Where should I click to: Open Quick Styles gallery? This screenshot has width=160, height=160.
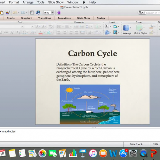[140, 29]
